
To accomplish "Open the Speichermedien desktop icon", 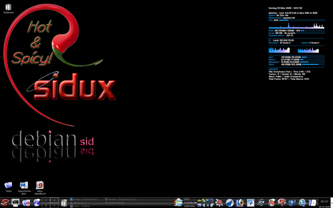I will [24, 186].
